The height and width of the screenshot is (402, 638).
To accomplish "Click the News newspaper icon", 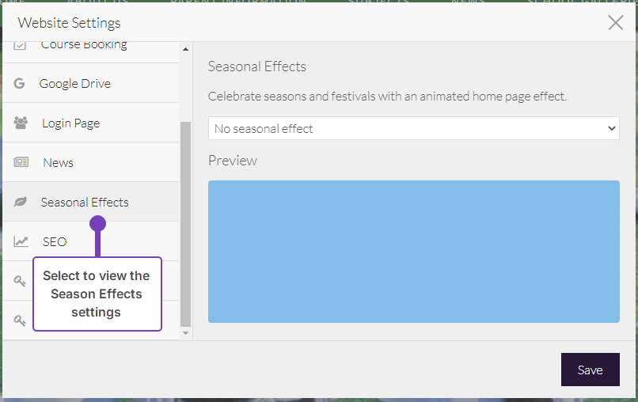I will [21, 162].
